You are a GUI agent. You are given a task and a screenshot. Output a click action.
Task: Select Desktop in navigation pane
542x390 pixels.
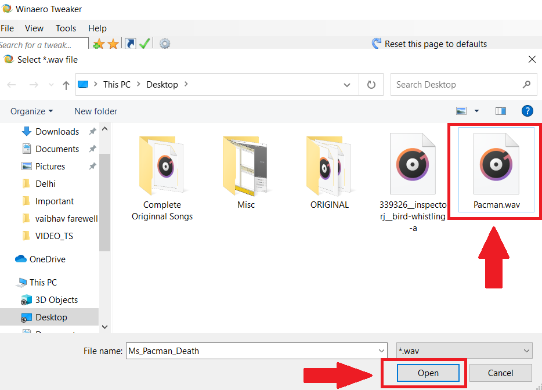coord(49,317)
